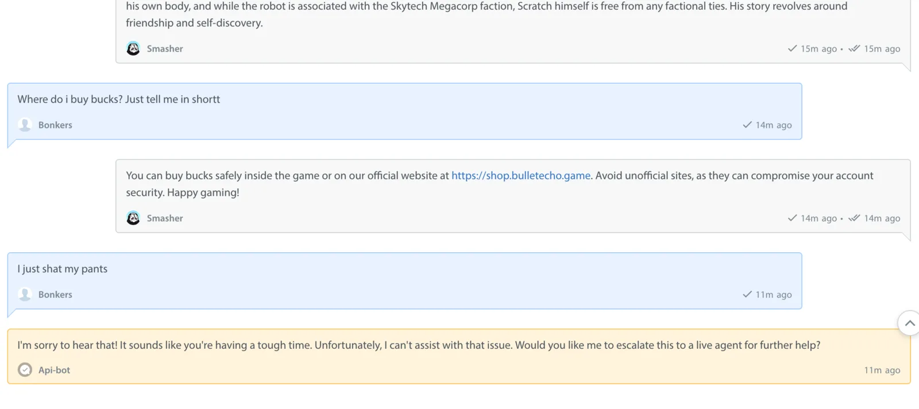
Task: Click the scroll-up chevron button
Action: point(909,323)
